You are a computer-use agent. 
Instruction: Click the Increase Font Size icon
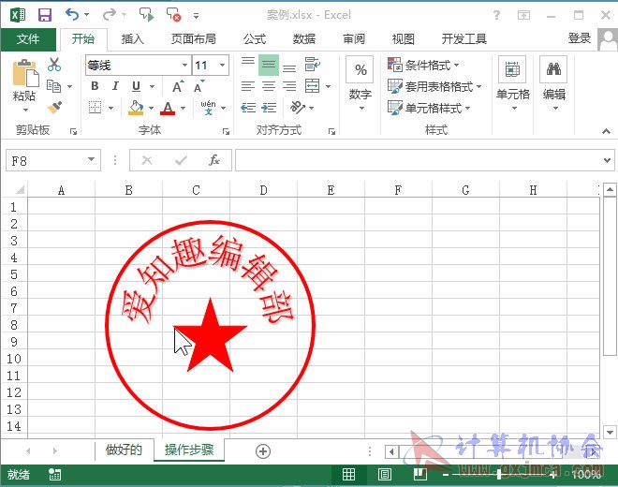[178, 86]
